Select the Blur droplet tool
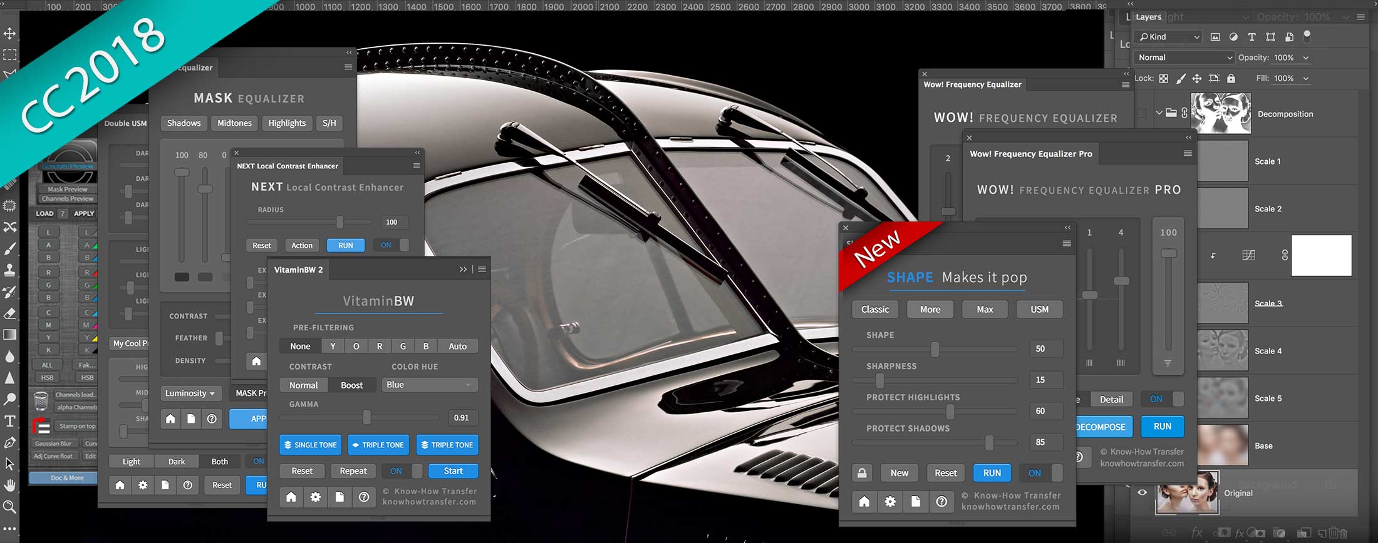The height and width of the screenshot is (543, 1378). [9, 357]
